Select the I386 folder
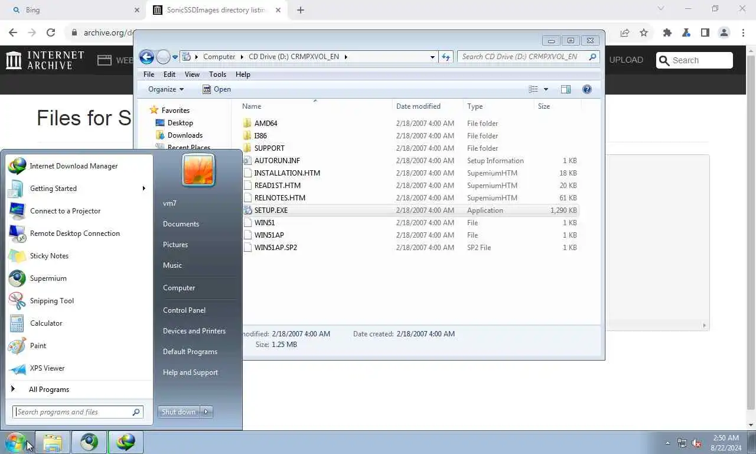The height and width of the screenshot is (454, 756). click(x=410, y=136)
